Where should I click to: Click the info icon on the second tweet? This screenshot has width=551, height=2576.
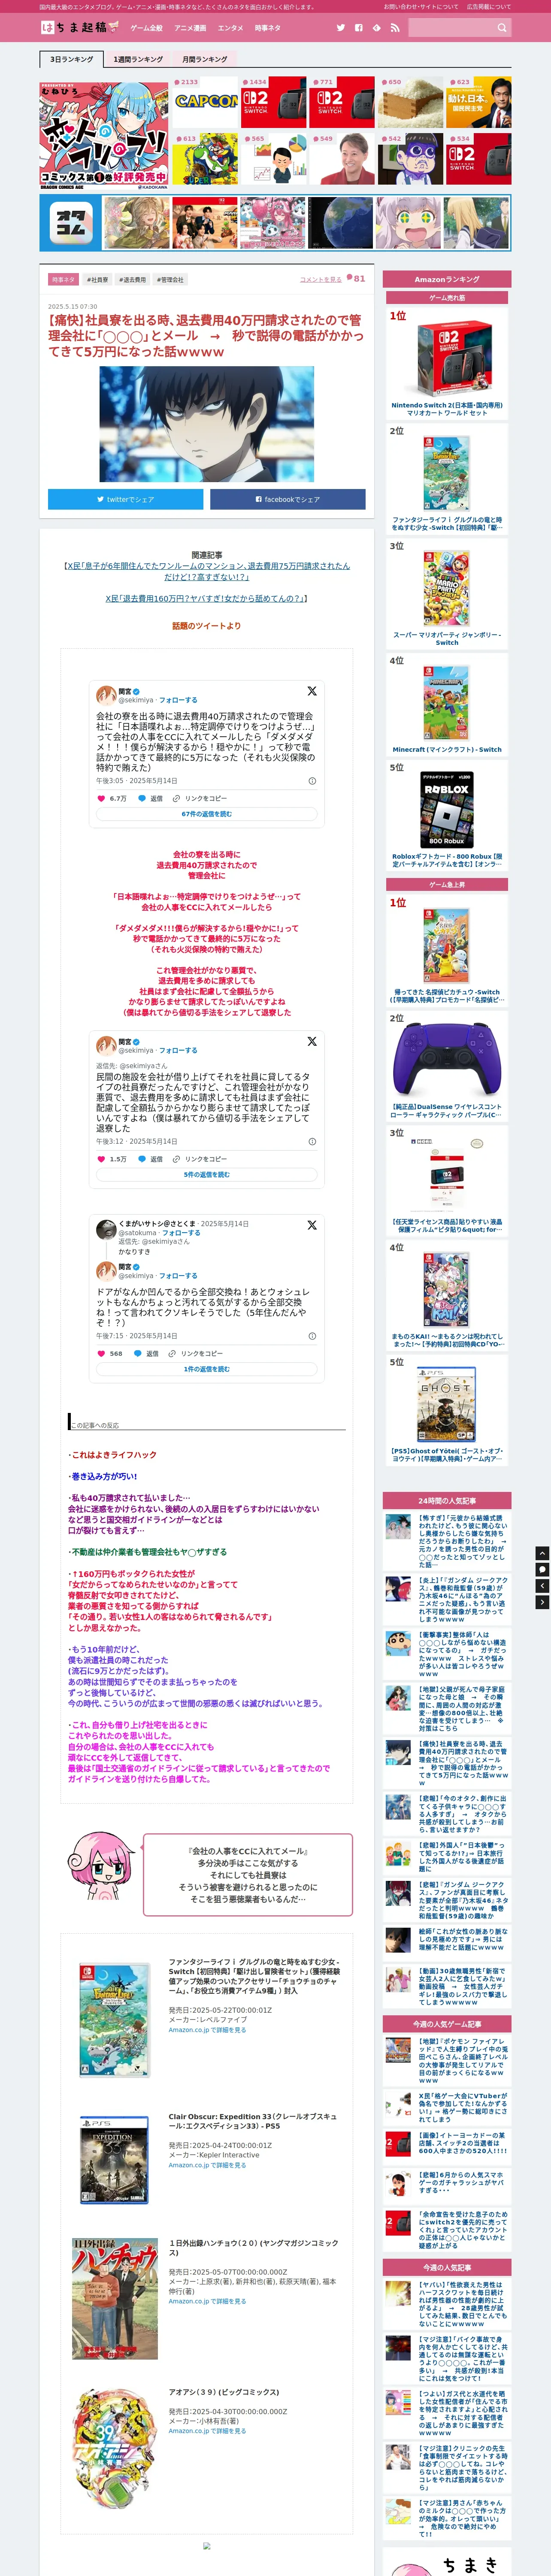pyautogui.click(x=312, y=1141)
